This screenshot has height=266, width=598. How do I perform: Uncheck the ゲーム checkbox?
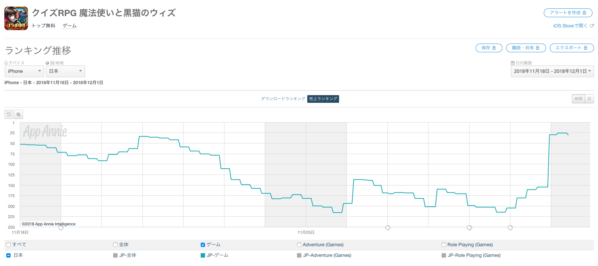tap(203, 245)
